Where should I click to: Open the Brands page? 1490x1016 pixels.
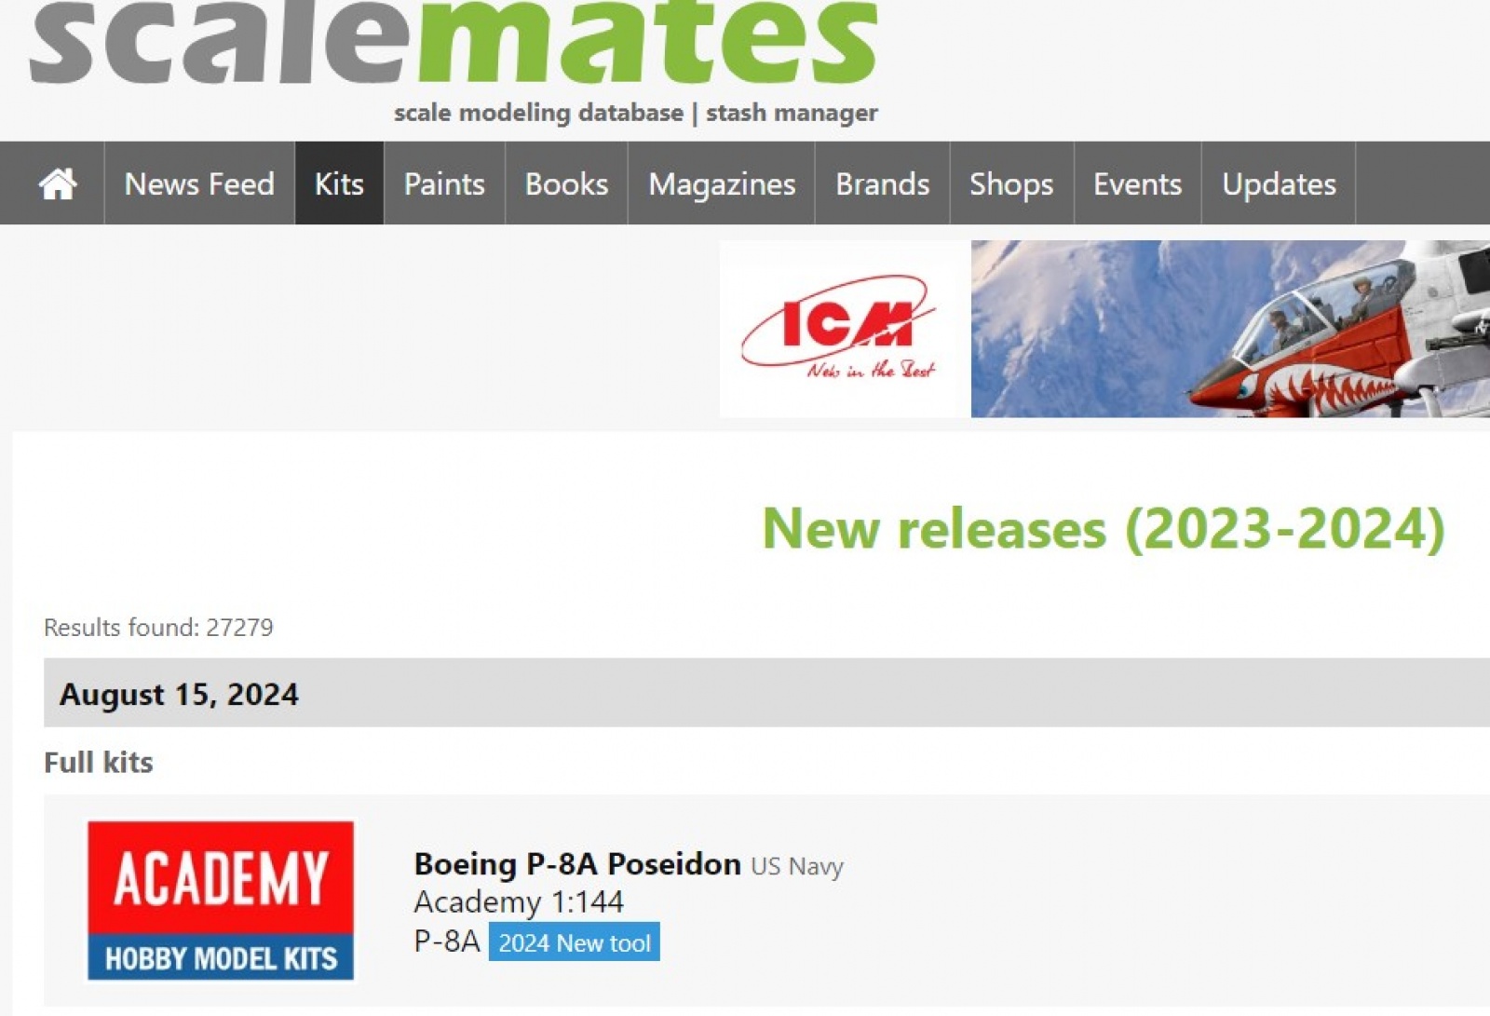tap(882, 183)
